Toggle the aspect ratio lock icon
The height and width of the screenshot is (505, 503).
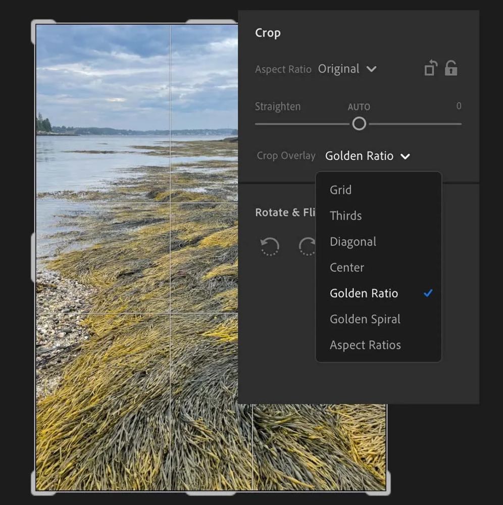(x=451, y=68)
